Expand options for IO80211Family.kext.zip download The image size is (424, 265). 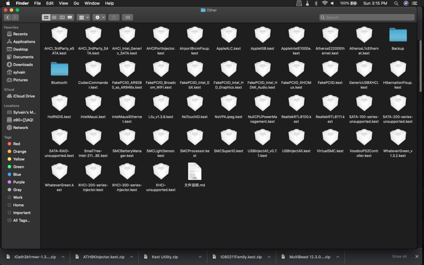point(269,257)
